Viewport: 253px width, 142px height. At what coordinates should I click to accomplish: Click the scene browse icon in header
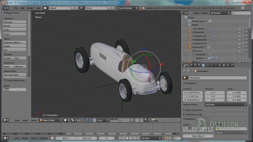pyautogui.click(x=82, y=8)
